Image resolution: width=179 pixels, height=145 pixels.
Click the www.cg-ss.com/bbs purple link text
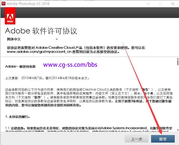pos(70,65)
